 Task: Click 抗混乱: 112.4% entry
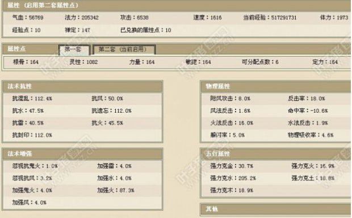pos(32,99)
